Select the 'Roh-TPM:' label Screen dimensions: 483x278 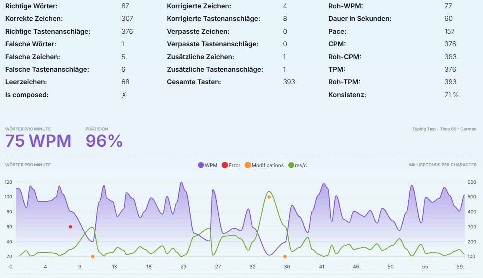(344, 82)
